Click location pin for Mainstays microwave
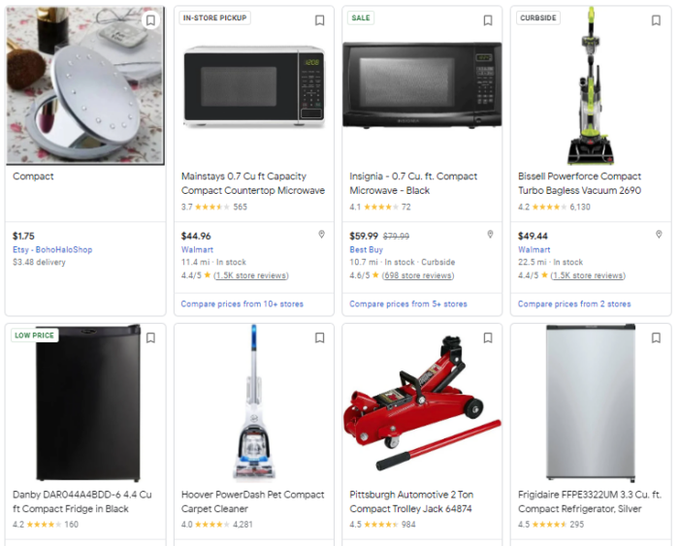679x546 pixels. pos(322,235)
